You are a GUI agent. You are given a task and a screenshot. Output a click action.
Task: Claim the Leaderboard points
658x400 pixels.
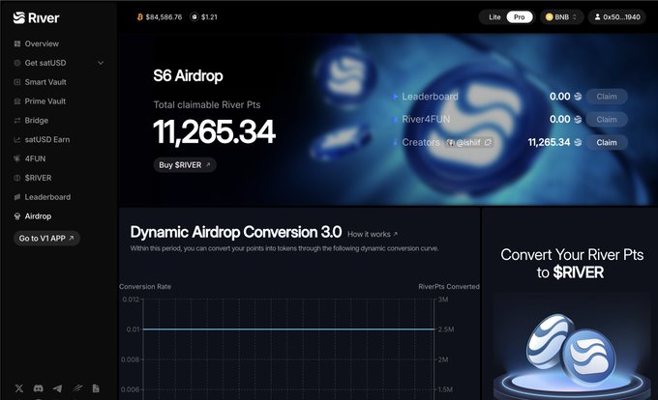pyautogui.click(x=607, y=97)
